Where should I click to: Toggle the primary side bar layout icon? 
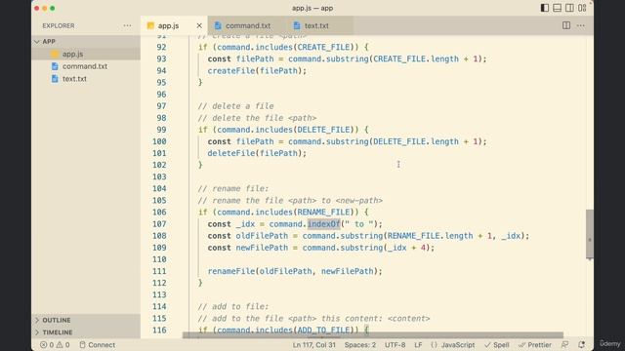coord(545,8)
